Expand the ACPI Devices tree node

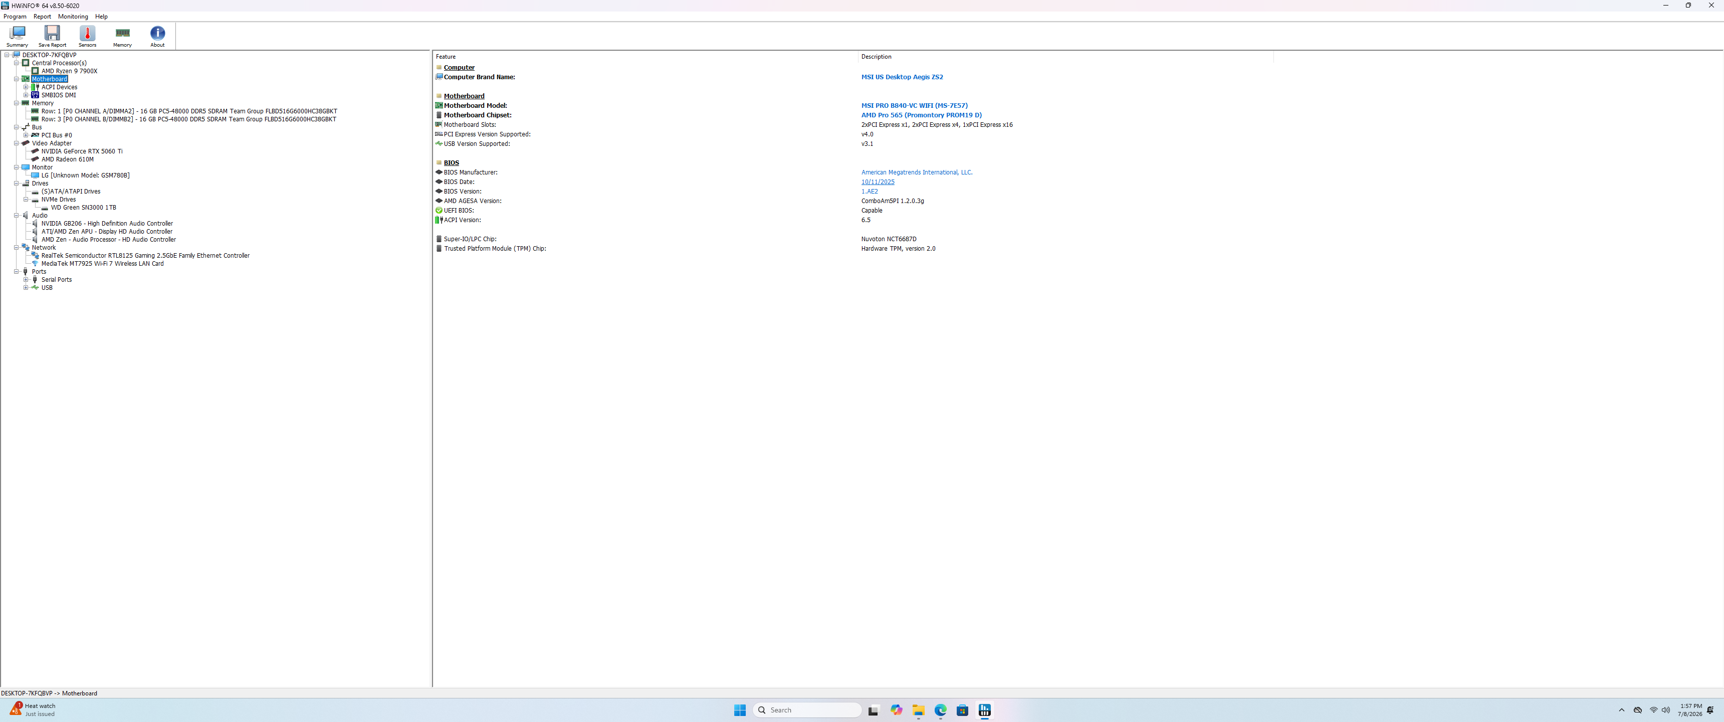[26, 87]
